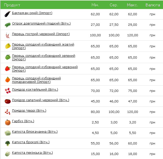
Task: Click the red hot pepper icon
Action: pos(8,35)
